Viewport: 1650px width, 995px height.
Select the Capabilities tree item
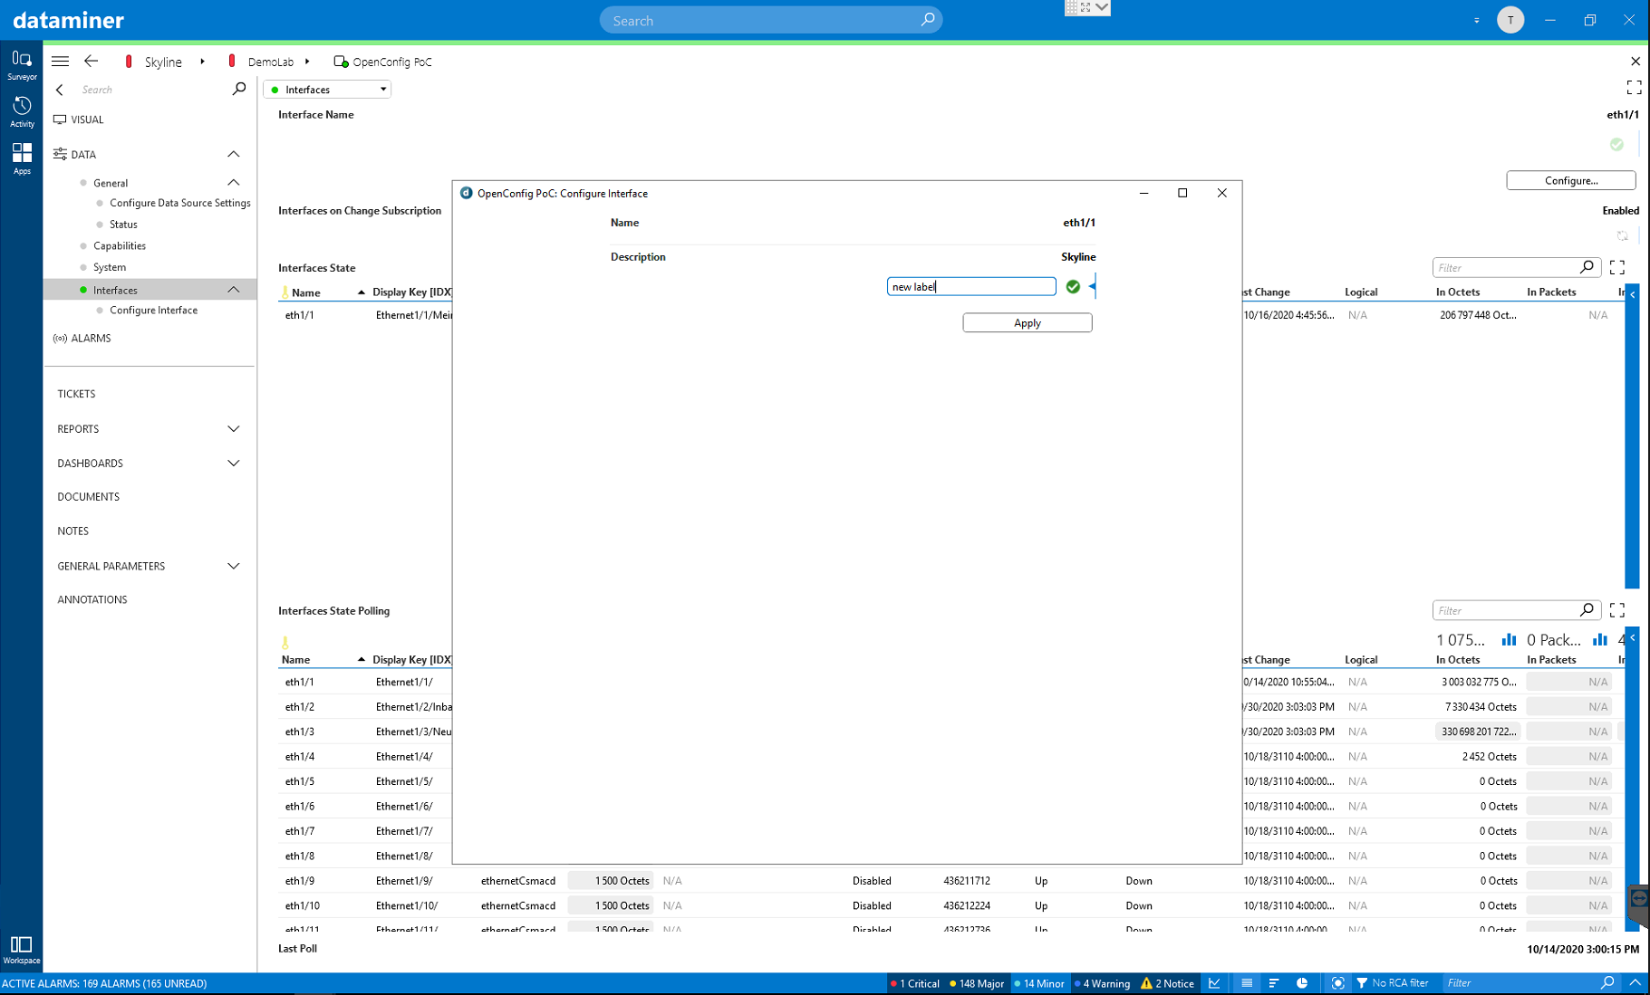pos(119,246)
